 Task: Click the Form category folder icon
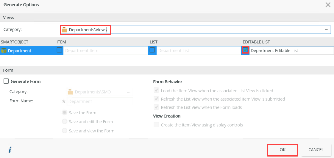(71, 92)
